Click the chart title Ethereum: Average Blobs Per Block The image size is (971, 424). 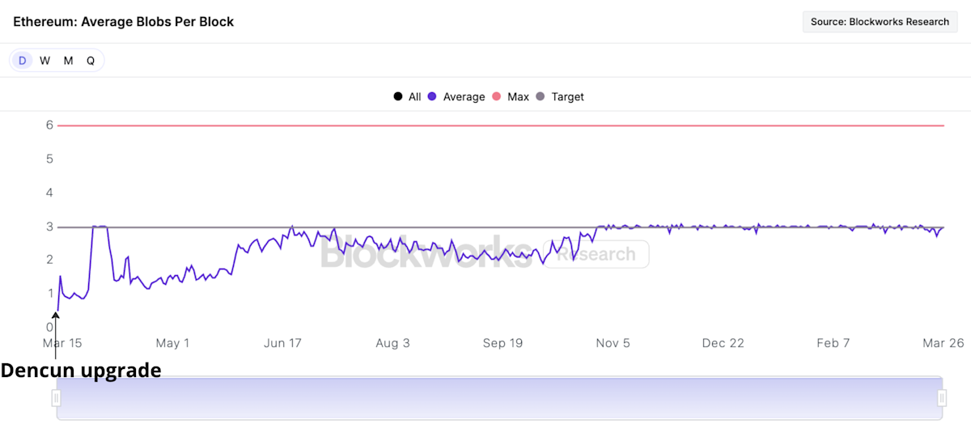click(x=124, y=22)
